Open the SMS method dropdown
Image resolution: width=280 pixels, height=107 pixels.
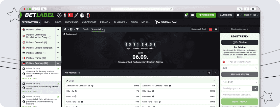pyautogui.click(x=240, y=68)
